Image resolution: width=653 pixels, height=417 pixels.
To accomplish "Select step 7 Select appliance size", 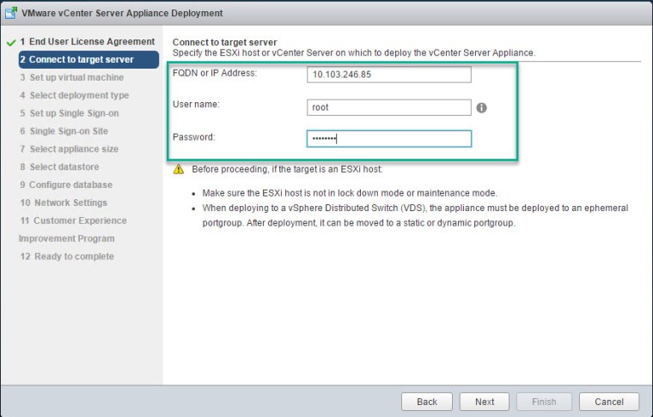I will coord(69,148).
